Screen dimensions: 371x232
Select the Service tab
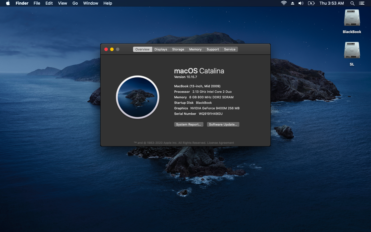(x=230, y=49)
